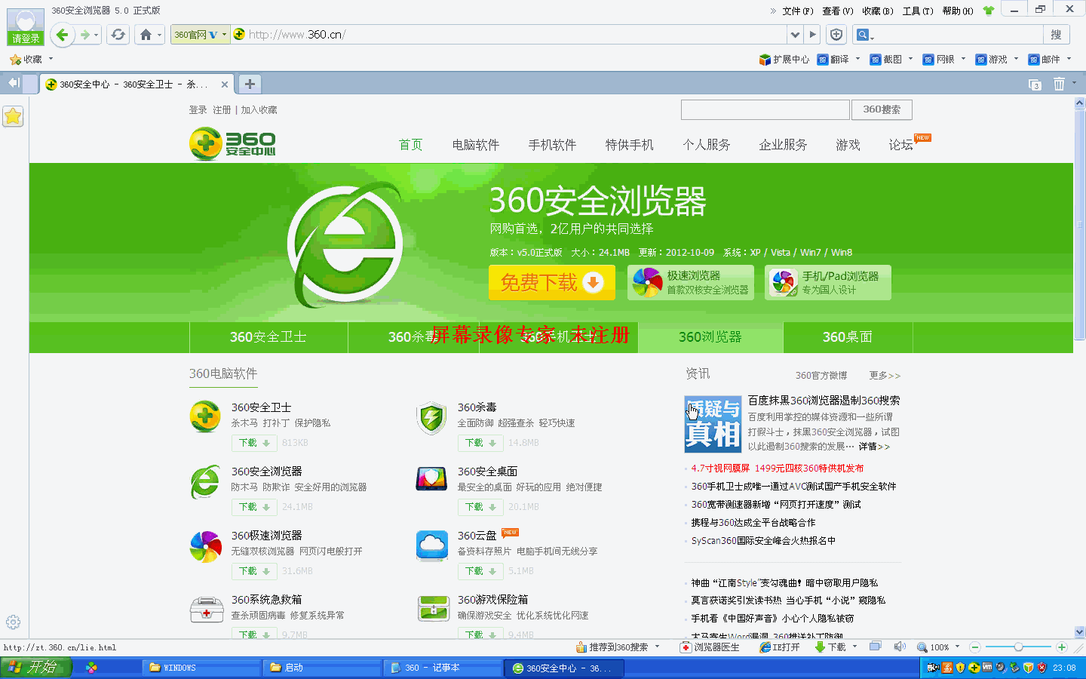Screen dimensions: 1086x679
Task: Expand the home button dropdown arrow
Action: 159,35
